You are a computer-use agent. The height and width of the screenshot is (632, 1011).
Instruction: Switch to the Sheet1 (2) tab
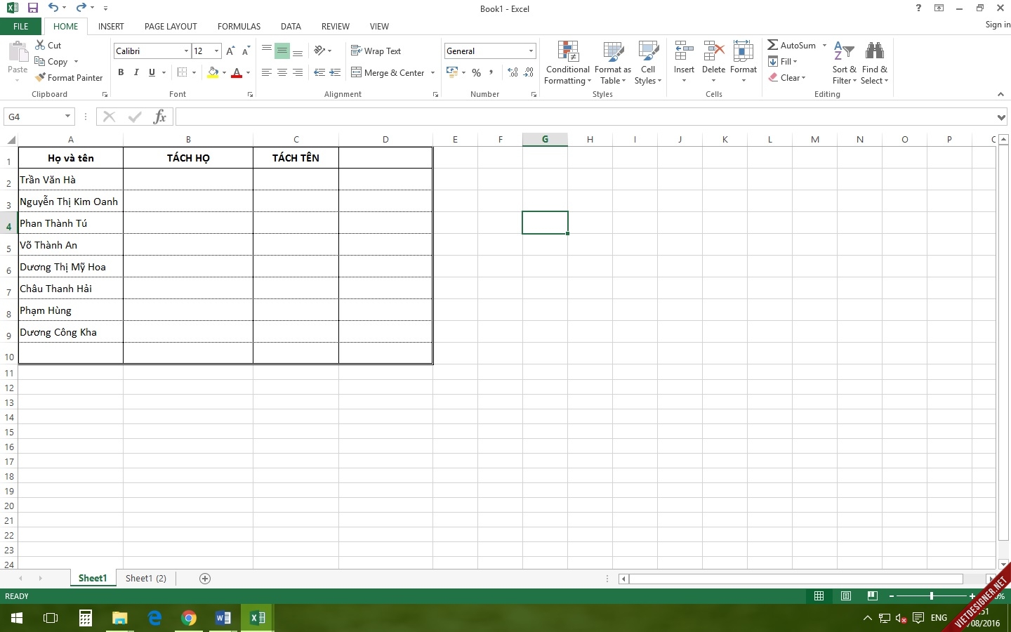[x=146, y=578]
